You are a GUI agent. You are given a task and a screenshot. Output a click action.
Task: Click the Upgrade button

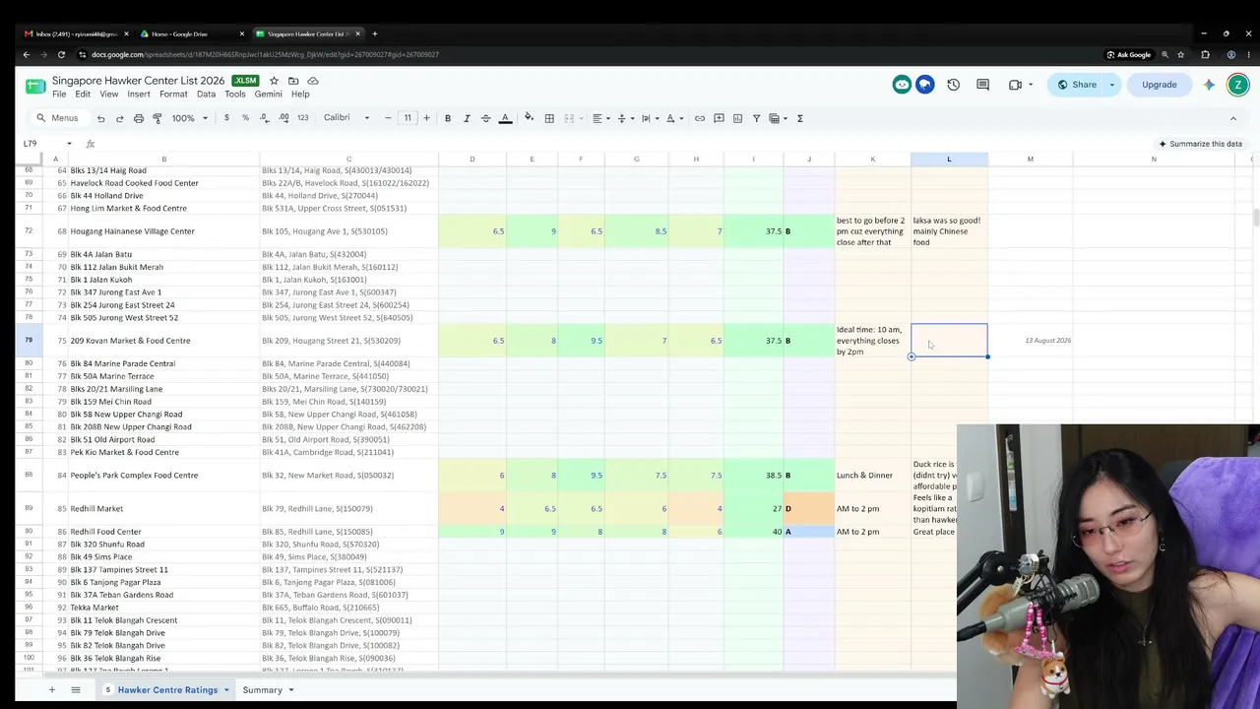[x=1159, y=85]
